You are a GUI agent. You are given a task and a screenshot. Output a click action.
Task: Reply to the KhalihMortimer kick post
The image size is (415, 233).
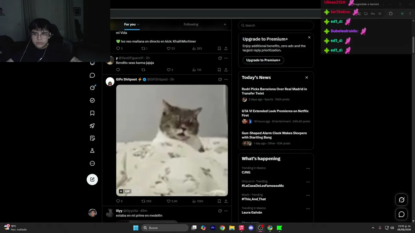(x=119, y=49)
